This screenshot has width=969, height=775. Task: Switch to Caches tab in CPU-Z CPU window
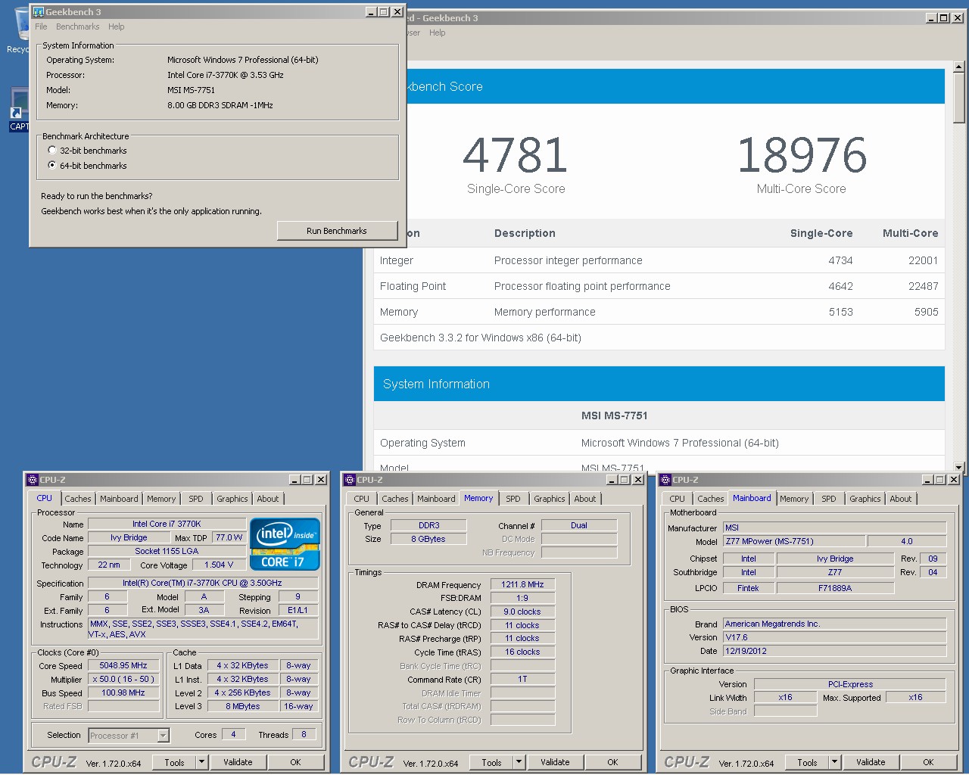[x=77, y=499]
